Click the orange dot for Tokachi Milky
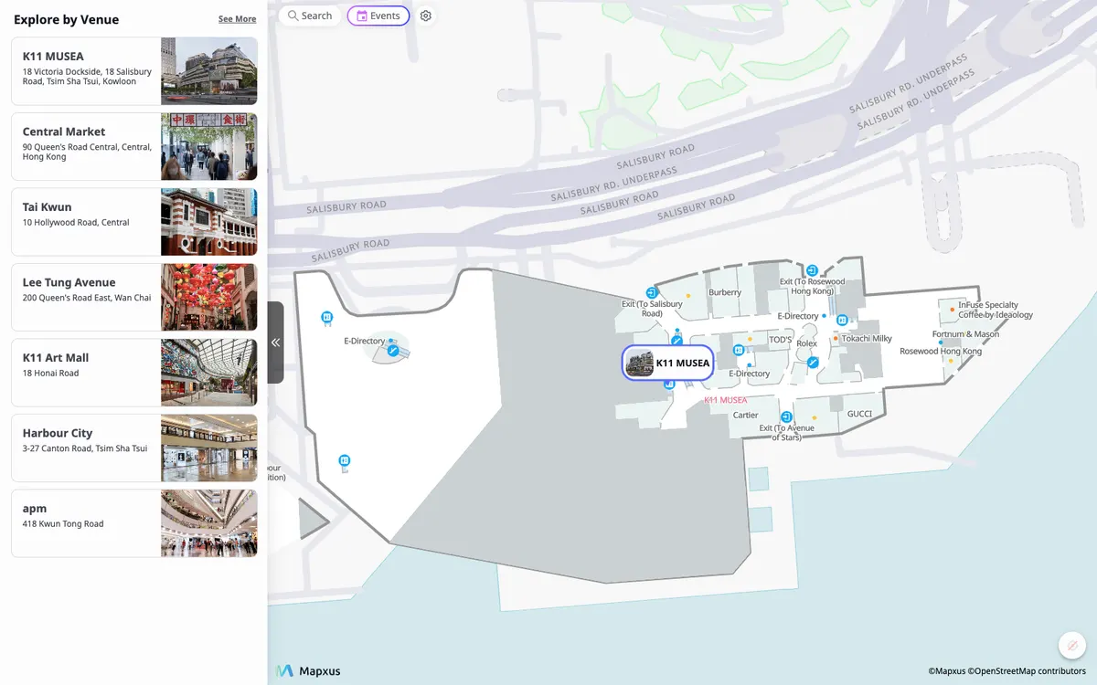The width and height of the screenshot is (1097, 685). click(836, 338)
